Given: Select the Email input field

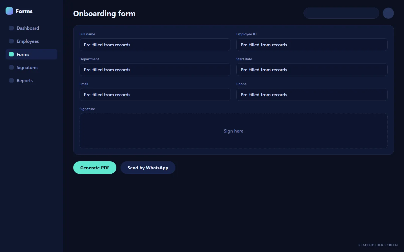Looking at the screenshot, I should [x=155, y=94].
